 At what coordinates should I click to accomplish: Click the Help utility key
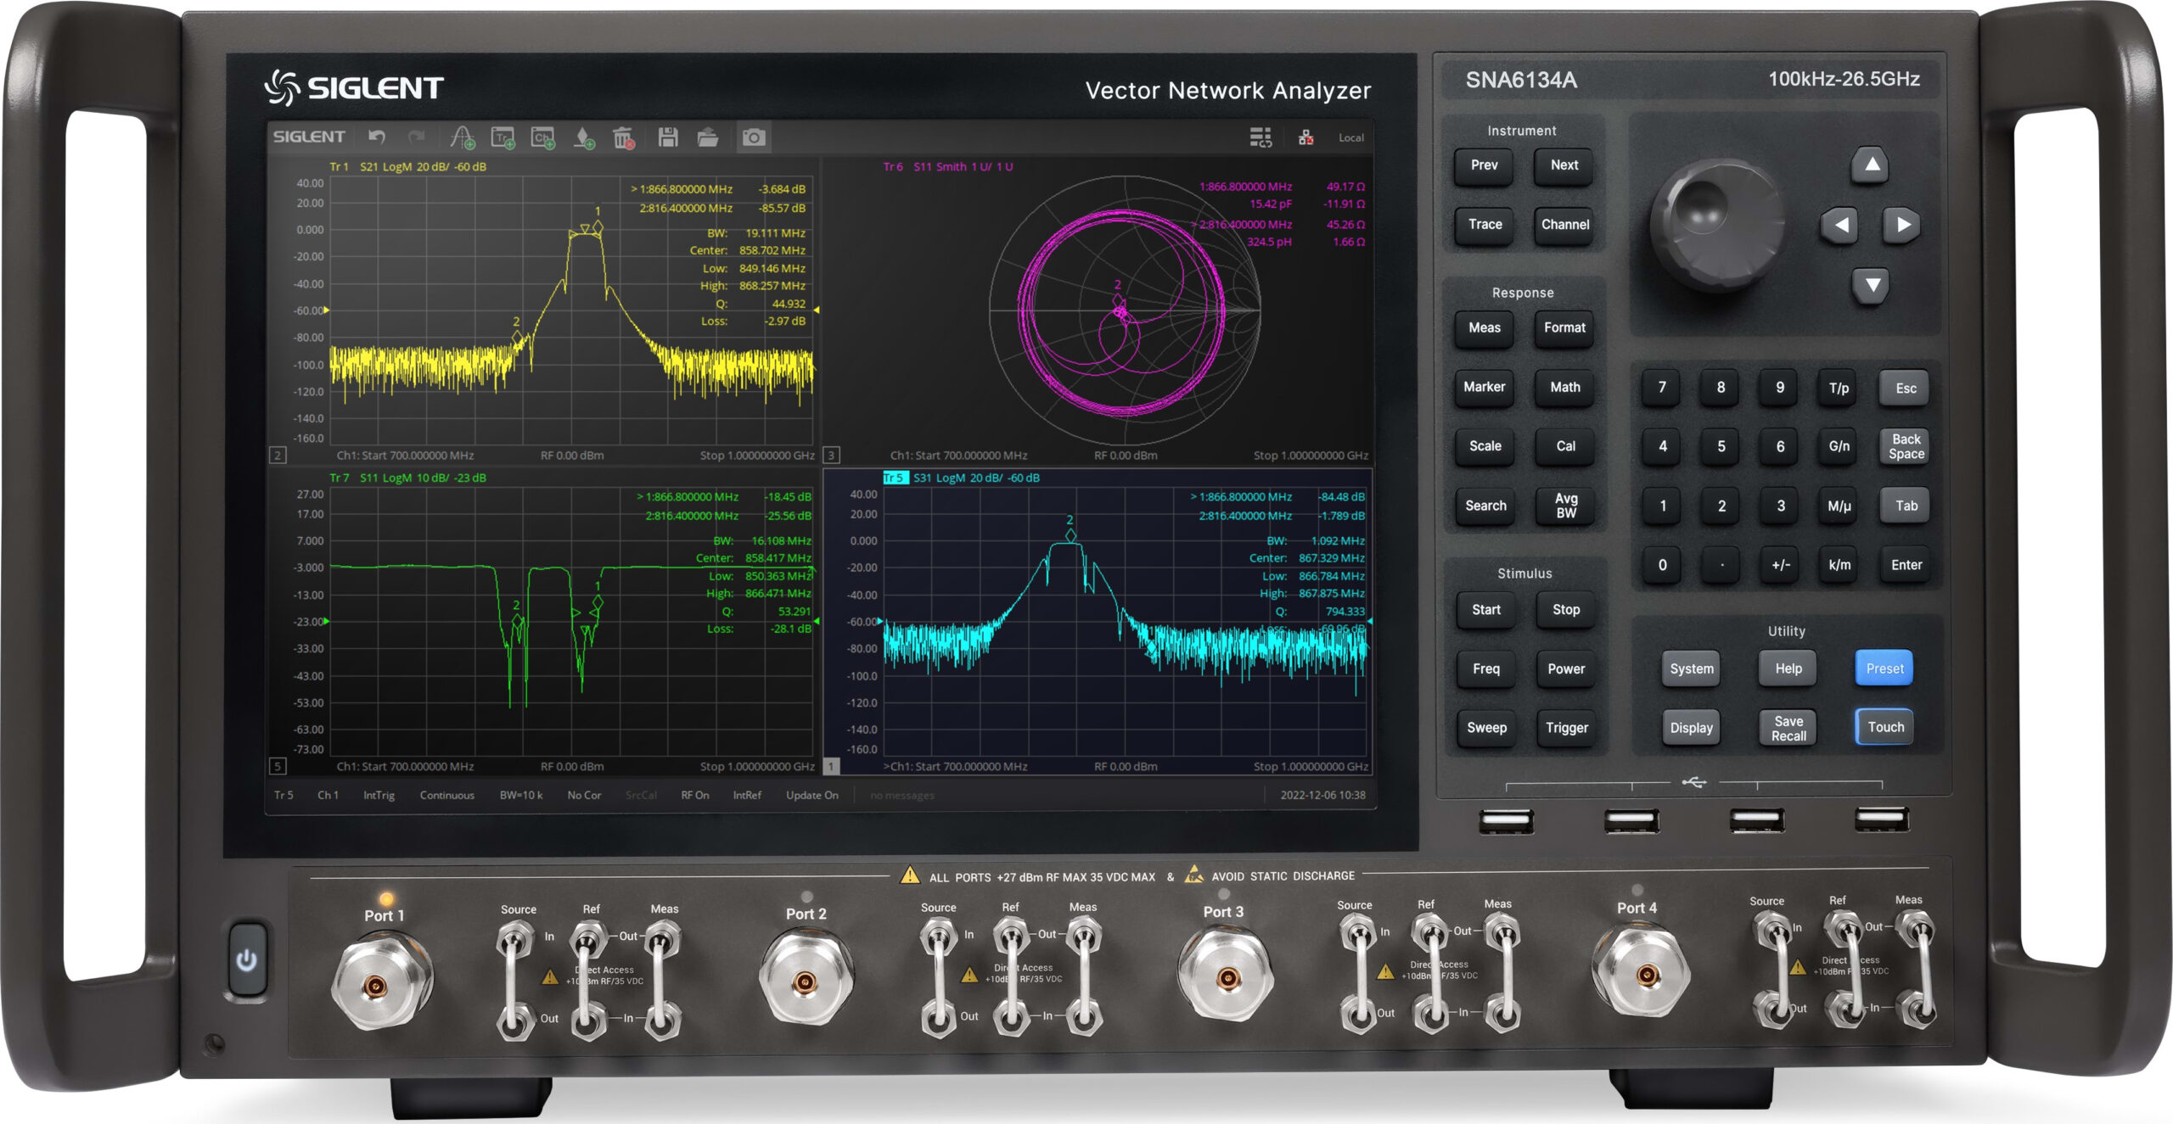pos(1788,669)
